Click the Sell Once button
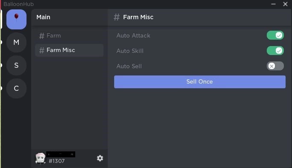 [x=200, y=82]
